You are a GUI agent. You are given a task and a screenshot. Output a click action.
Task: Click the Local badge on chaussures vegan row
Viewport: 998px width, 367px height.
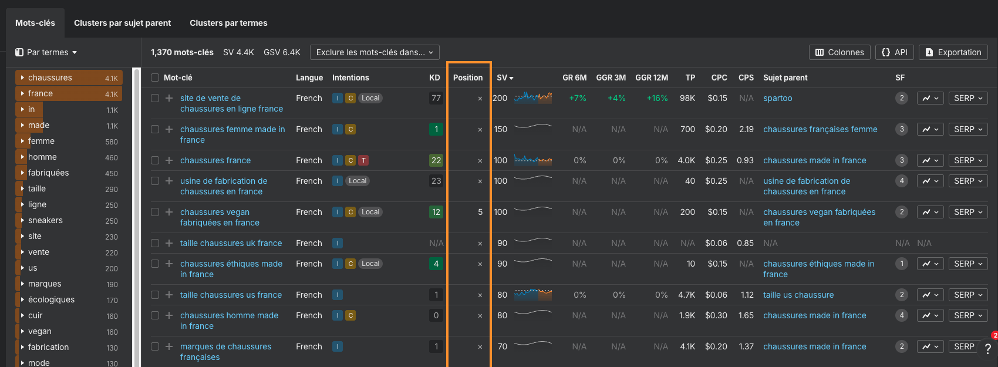pos(370,212)
